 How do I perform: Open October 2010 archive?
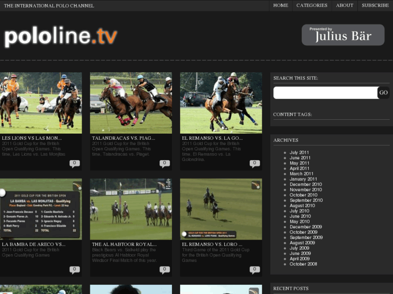pos(303,195)
